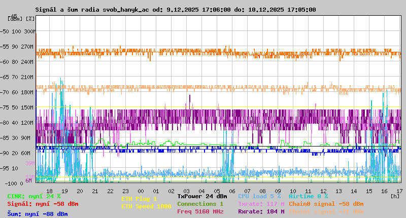
Task: Click the "240M" rate scale label
Action: (x=28, y=62)
